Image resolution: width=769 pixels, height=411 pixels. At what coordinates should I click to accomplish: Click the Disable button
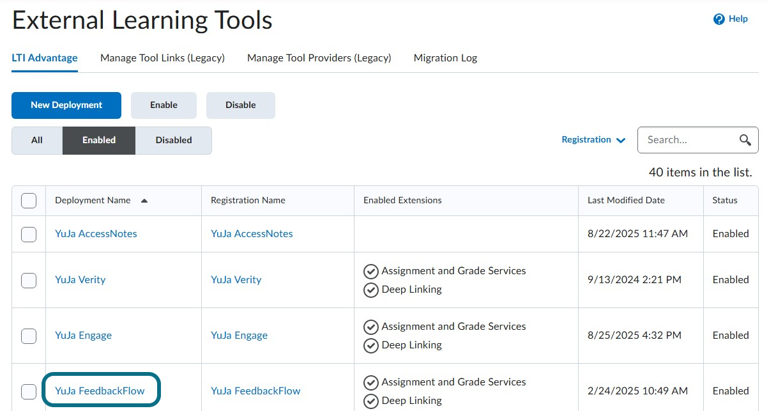[241, 105]
